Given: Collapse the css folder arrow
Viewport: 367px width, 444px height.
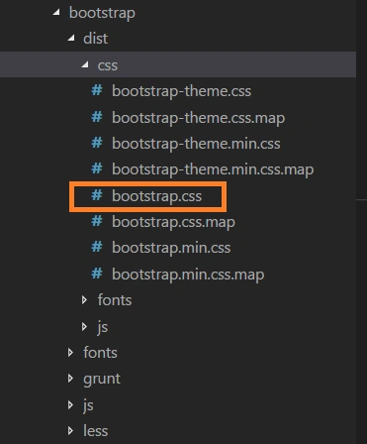Looking at the screenshot, I should (x=85, y=64).
